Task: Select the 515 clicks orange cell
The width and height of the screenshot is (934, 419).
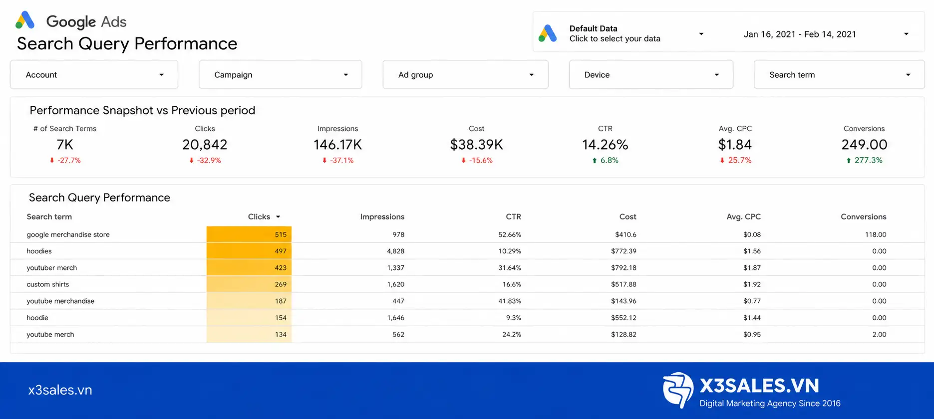Action: pos(249,234)
